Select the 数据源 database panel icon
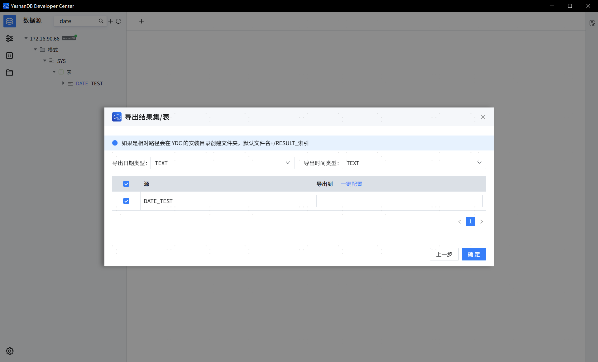The image size is (598, 362). pos(9,21)
